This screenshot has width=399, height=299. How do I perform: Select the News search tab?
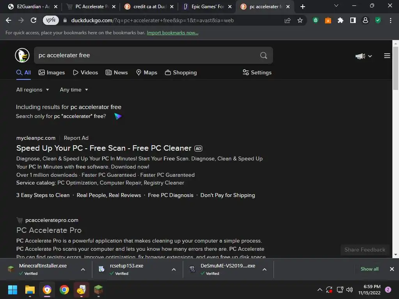[117, 72]
